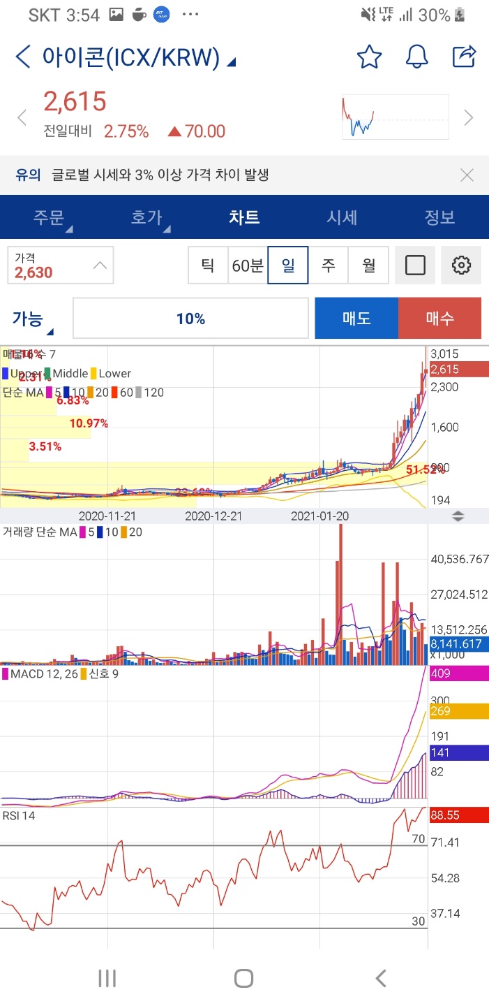
Task: Switch to the 차트 tab
Action: tap(244, 217)
